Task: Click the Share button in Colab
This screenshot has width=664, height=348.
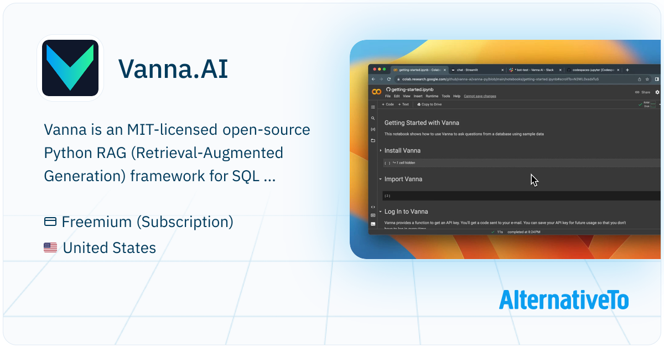Action: pos(642,92)
